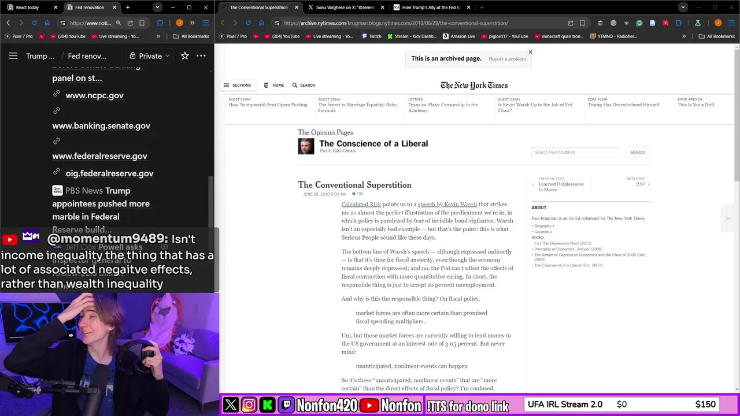Click the zoom magnifier in left address bar
The image size is (740, 416).
coord(118,23)
